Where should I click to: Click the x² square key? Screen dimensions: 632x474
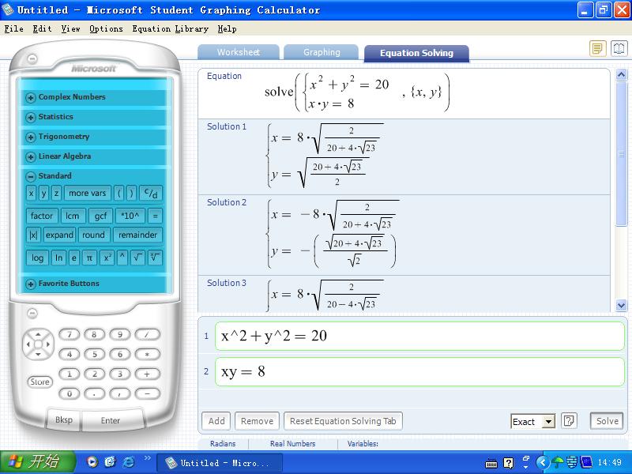[107, 258]
